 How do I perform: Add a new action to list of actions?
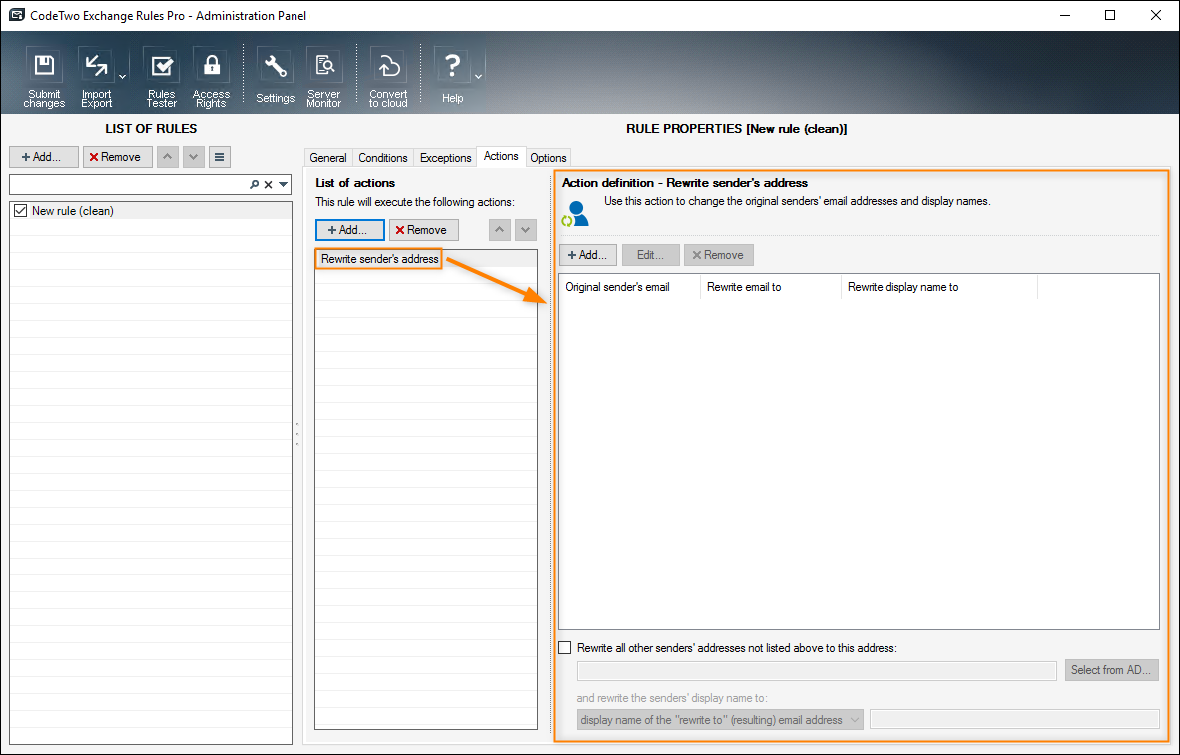[x=350, y=230]
